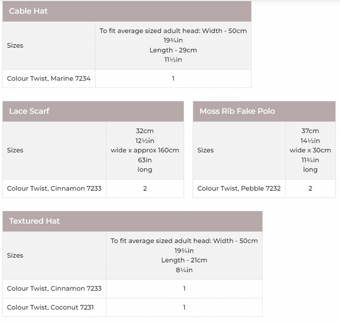Select the Colour Twist, Pebble 7232 cell
This screenshot has width=340, height=322.
coord(239,188)
